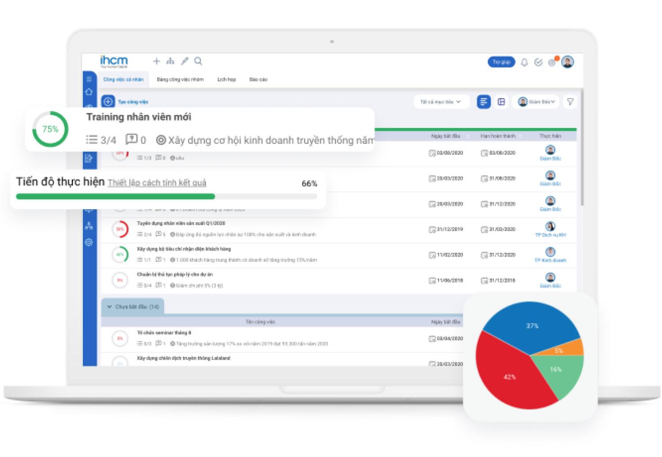
Task: Click Training nhân viên mới card title
Action: 139,117
